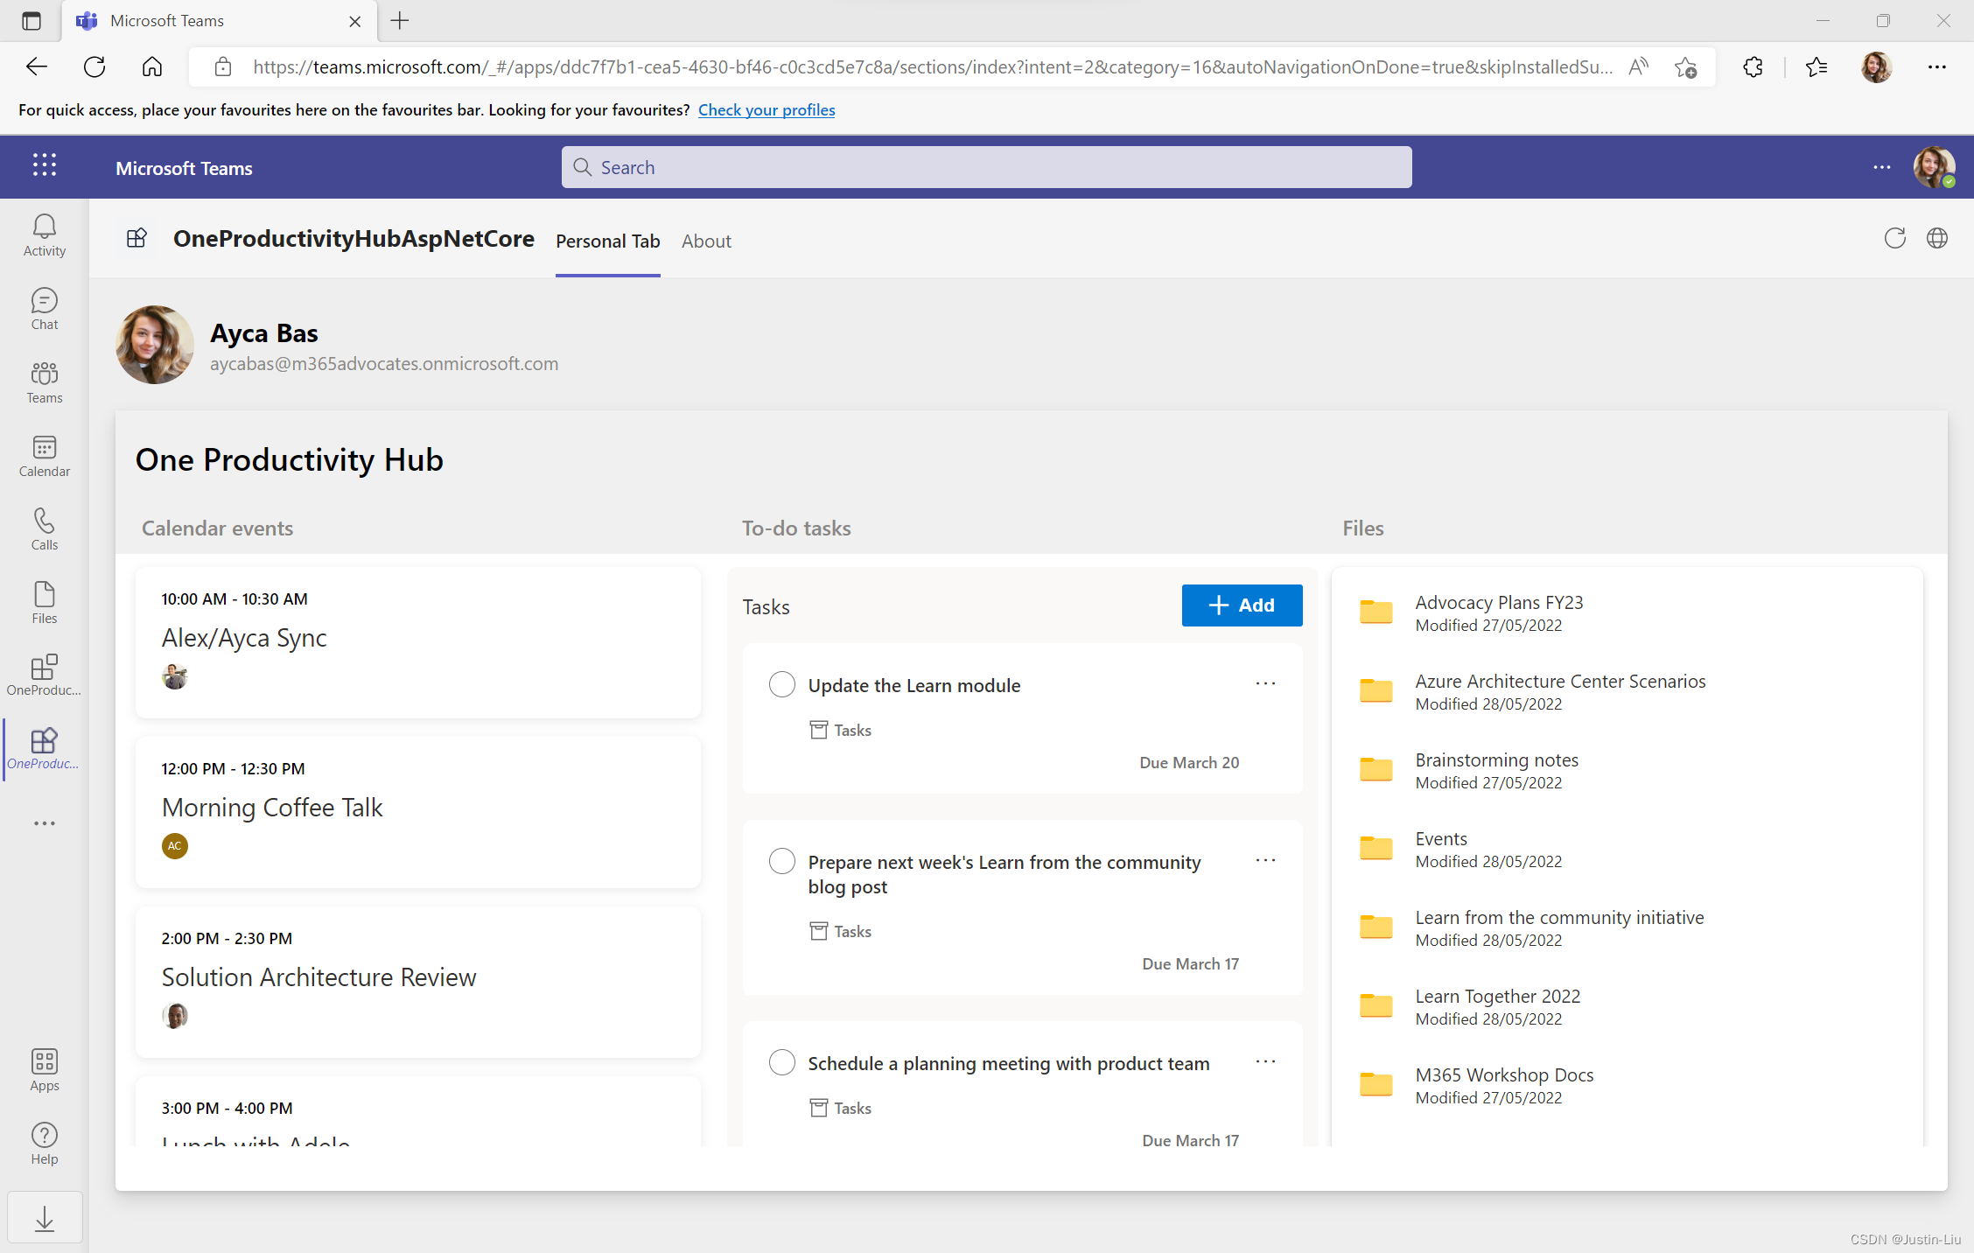1974x1253 pixels.
Task: Open Calendar in the Teams sidebar
Action: tap(44, 457)
